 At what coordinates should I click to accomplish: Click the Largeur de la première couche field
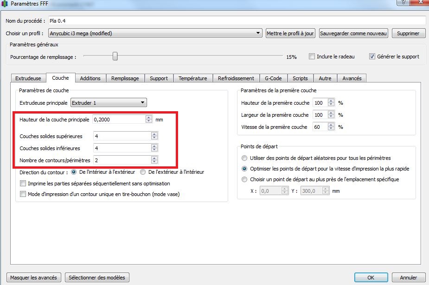(x=320, y=115)
